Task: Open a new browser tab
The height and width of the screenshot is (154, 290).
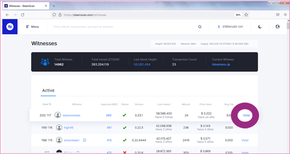Action: click(54, 6)
